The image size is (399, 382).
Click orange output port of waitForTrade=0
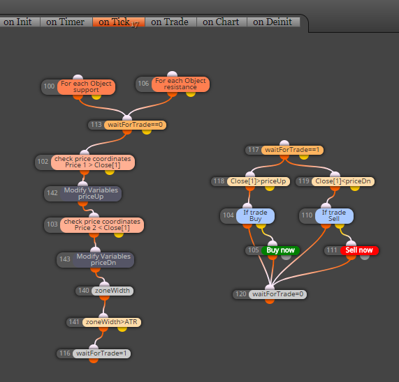tap(270, 301)
